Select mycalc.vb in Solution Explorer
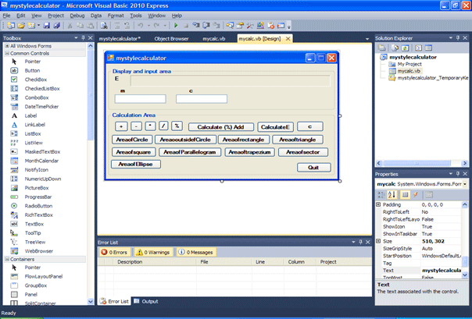Screen dimensions: 472x319 (x=409, y=71)
